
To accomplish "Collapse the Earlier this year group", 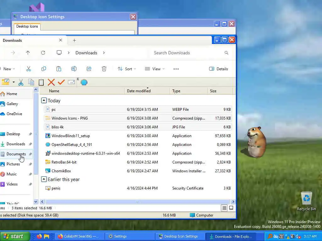I will [44, 179].
